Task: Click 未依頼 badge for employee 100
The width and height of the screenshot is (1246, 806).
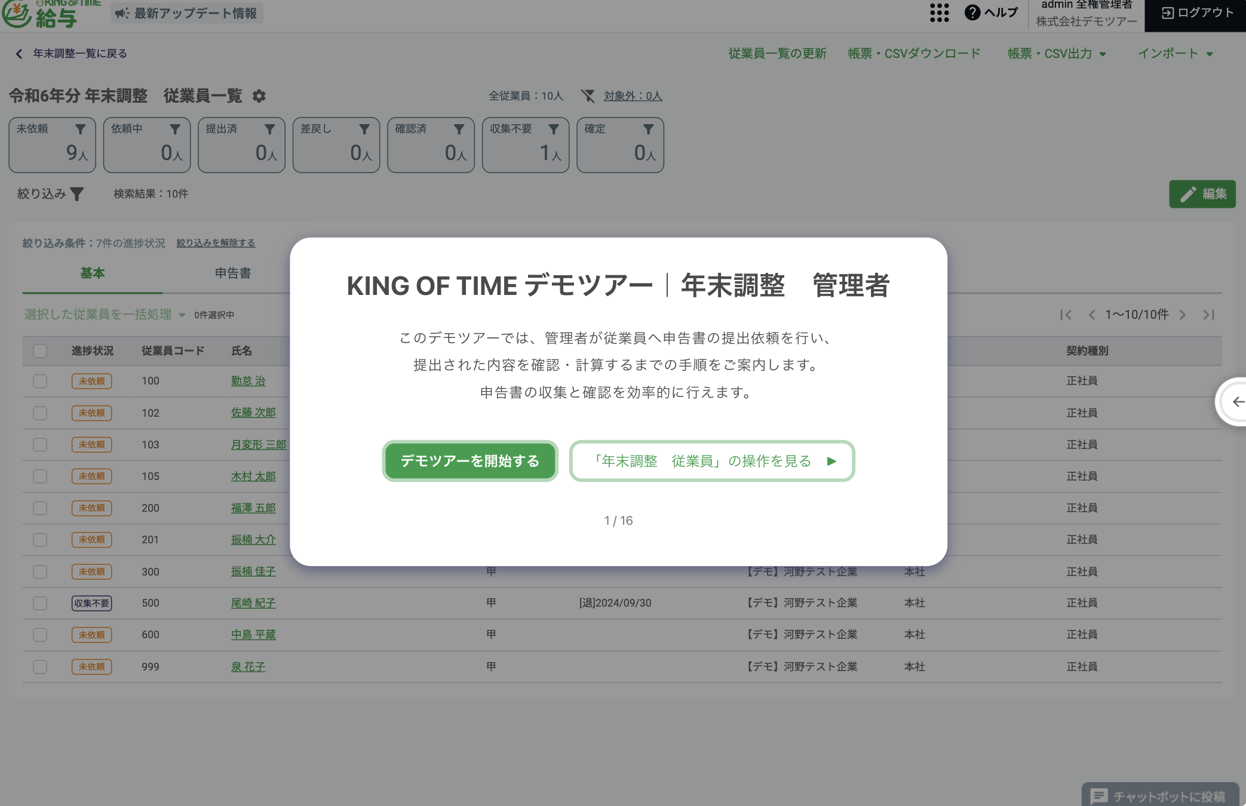Action: [x=92, y=381]
